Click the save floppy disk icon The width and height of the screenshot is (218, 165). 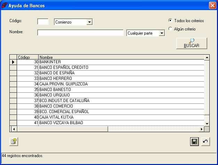click(194, 141)
